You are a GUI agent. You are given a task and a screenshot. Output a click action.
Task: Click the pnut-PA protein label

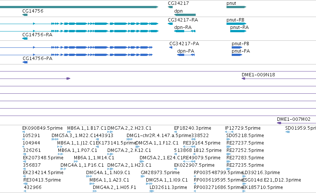tap(241, 51)
